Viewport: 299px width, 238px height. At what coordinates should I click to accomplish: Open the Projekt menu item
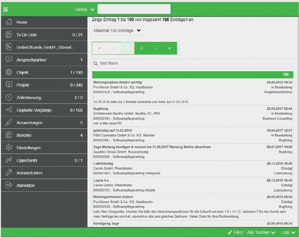pyautogui.click(x=44, y=85)
